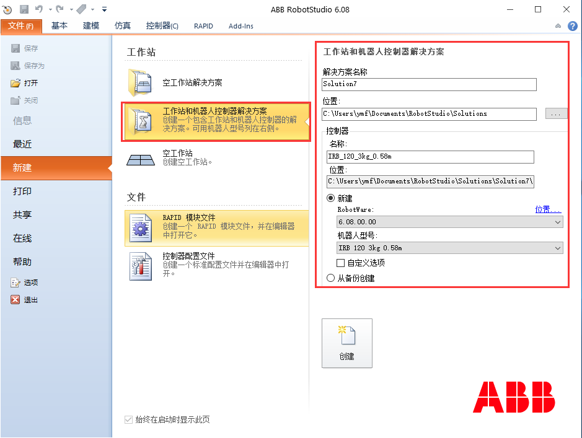Open the blue 位置... link beside RobotWare

(x=549, y=209)
